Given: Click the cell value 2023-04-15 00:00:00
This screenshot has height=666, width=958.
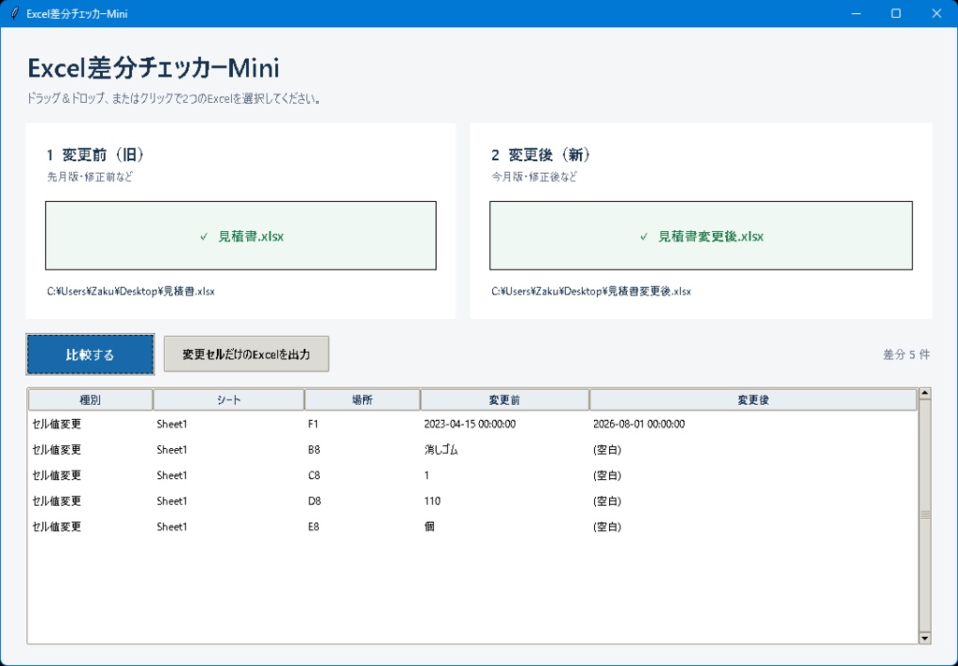Looking at the screenshot, I should [470, 424].
